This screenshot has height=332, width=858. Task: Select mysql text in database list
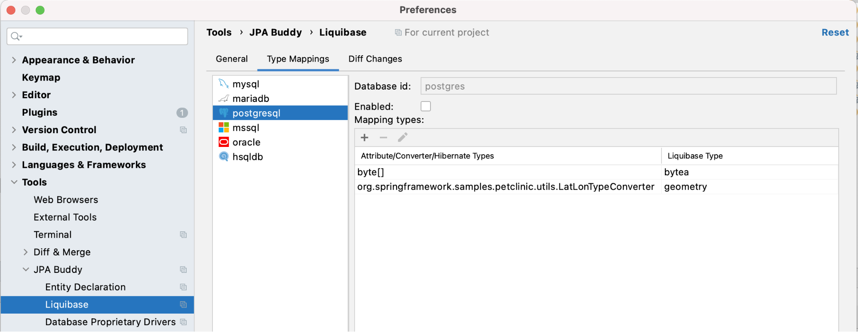tap(246, 84)
